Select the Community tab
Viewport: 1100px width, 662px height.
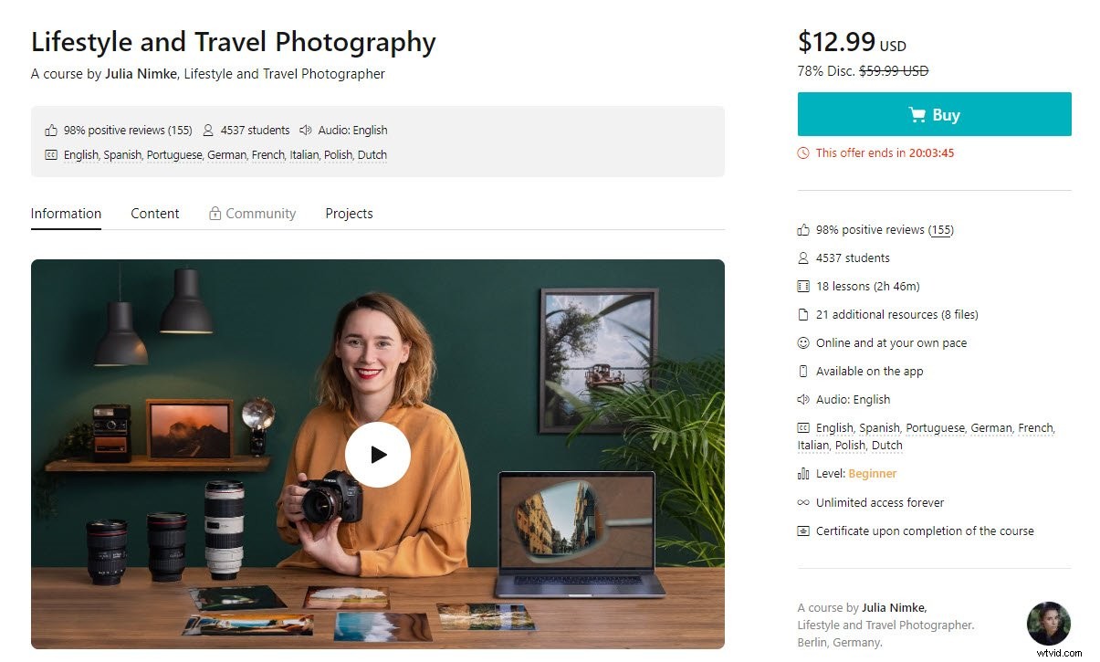pos(252,213)
